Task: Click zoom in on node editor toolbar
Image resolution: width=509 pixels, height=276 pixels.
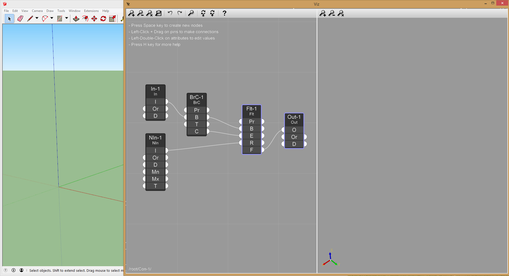Action: 131,13
